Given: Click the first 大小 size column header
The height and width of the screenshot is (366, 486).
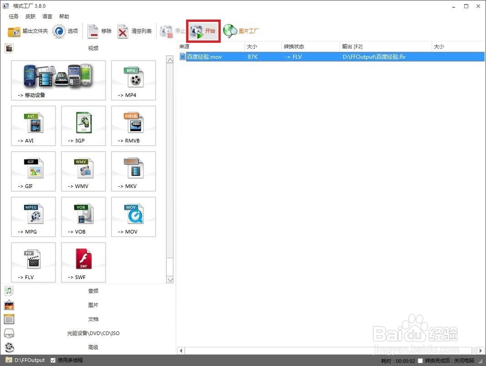Looking at the screenshot, I should coord(263,47).
